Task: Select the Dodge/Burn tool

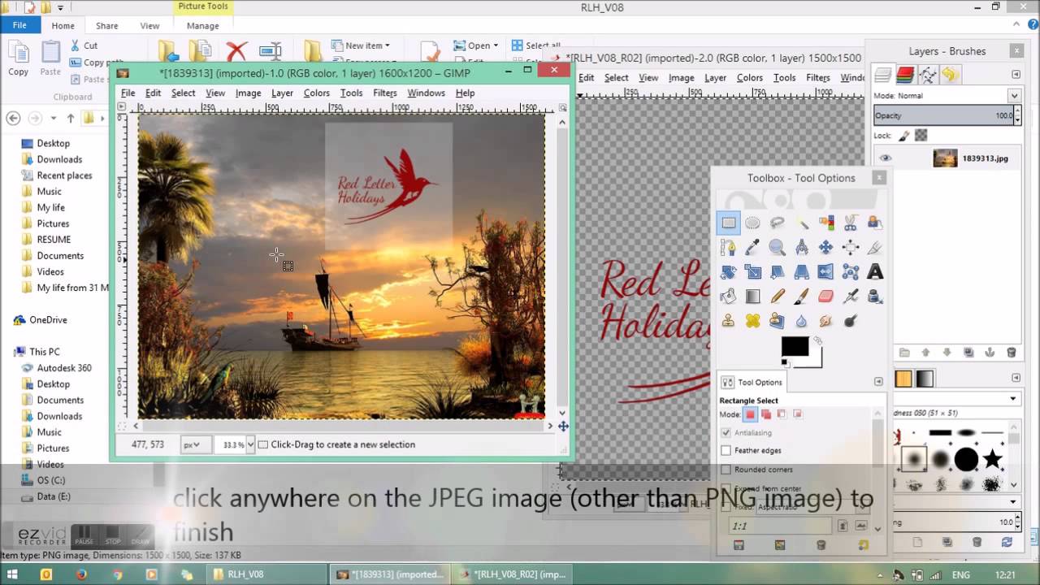Action: (x=851, y=321)
